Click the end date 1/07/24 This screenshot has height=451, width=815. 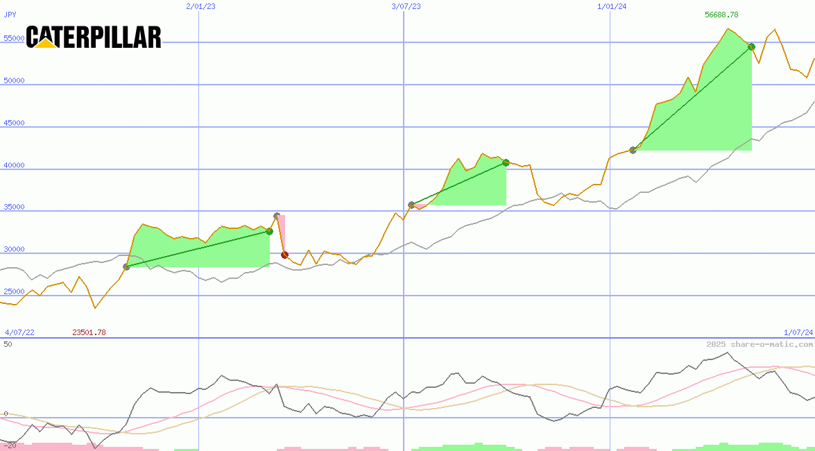pyautogui.click(x=798, y=332)
